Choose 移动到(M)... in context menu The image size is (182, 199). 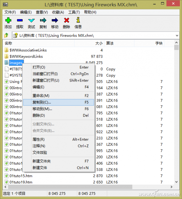[59, 109]
